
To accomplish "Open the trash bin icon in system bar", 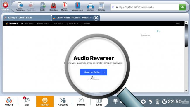I will [157, 101].
